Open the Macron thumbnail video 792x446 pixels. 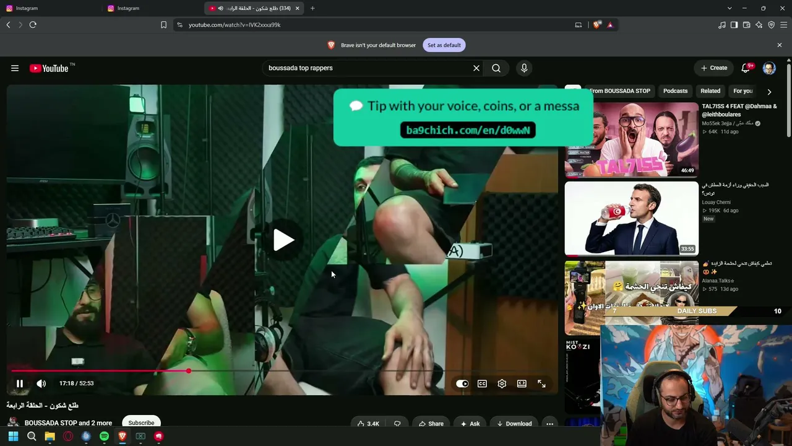(631, 218)
